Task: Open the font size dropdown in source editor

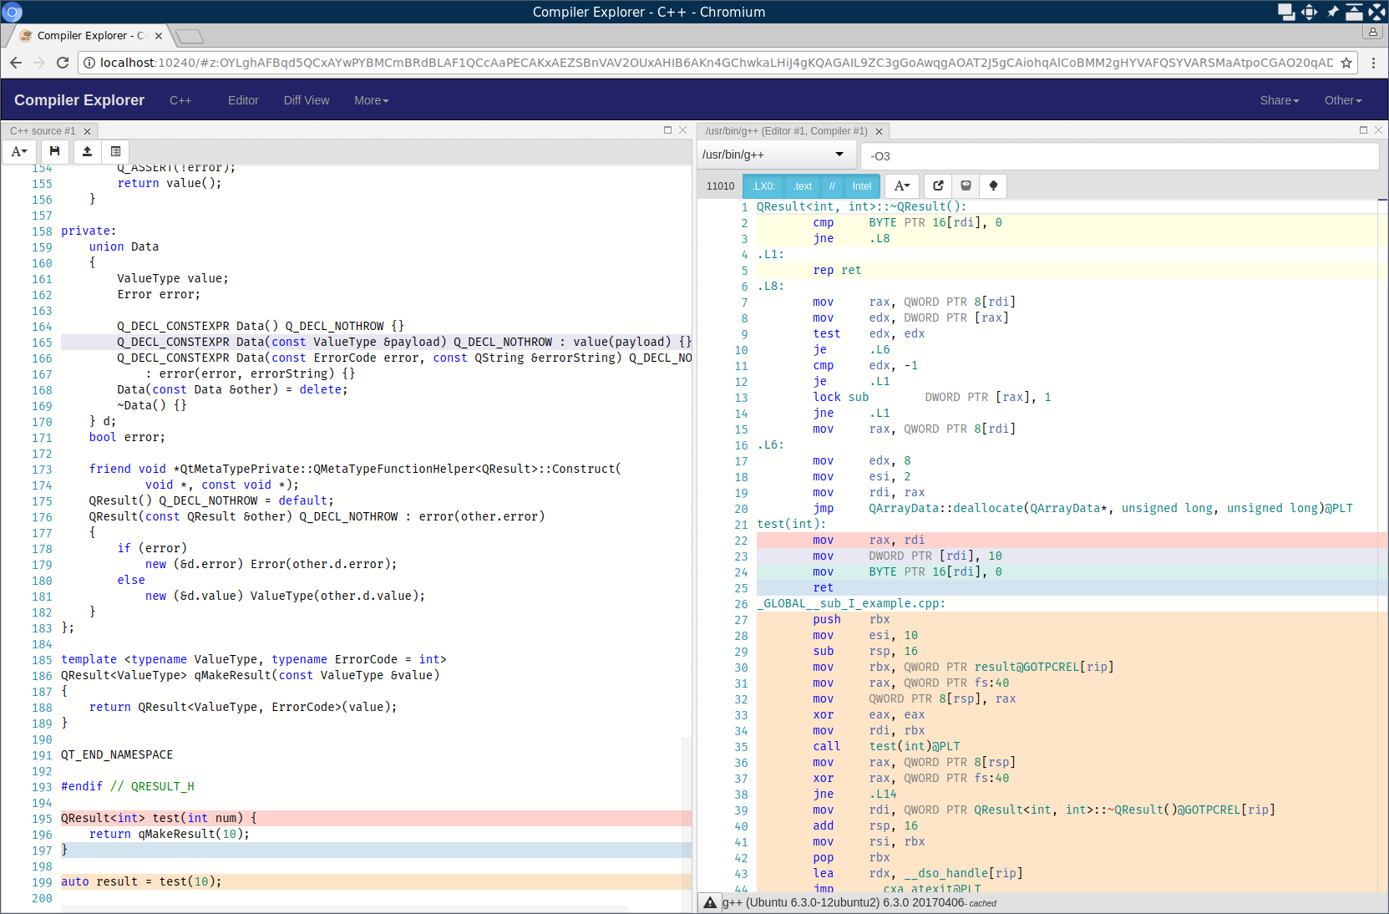Action: tap(19, 151)
